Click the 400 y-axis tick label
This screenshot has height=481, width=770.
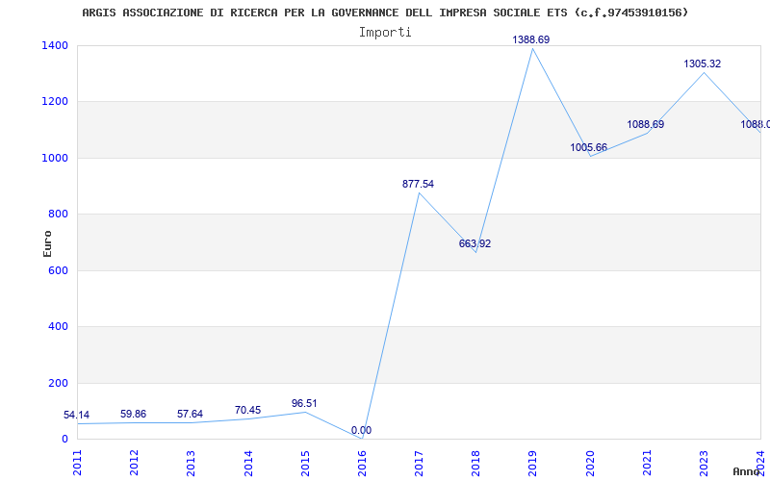pos(58,327)
